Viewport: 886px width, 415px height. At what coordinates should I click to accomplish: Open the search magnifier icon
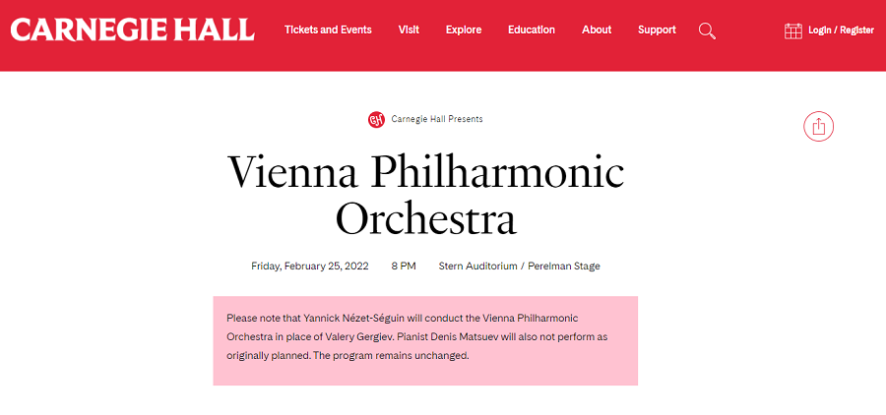tap(707, 30)
